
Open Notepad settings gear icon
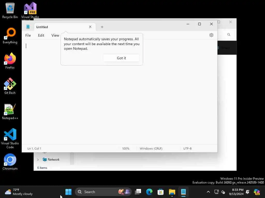(211, 35)
